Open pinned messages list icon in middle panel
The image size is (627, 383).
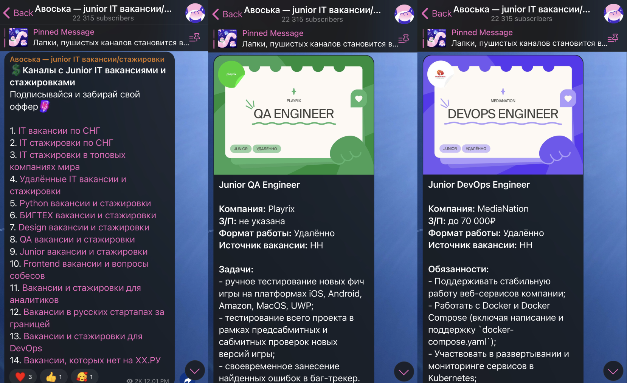[x=404, y=39]
